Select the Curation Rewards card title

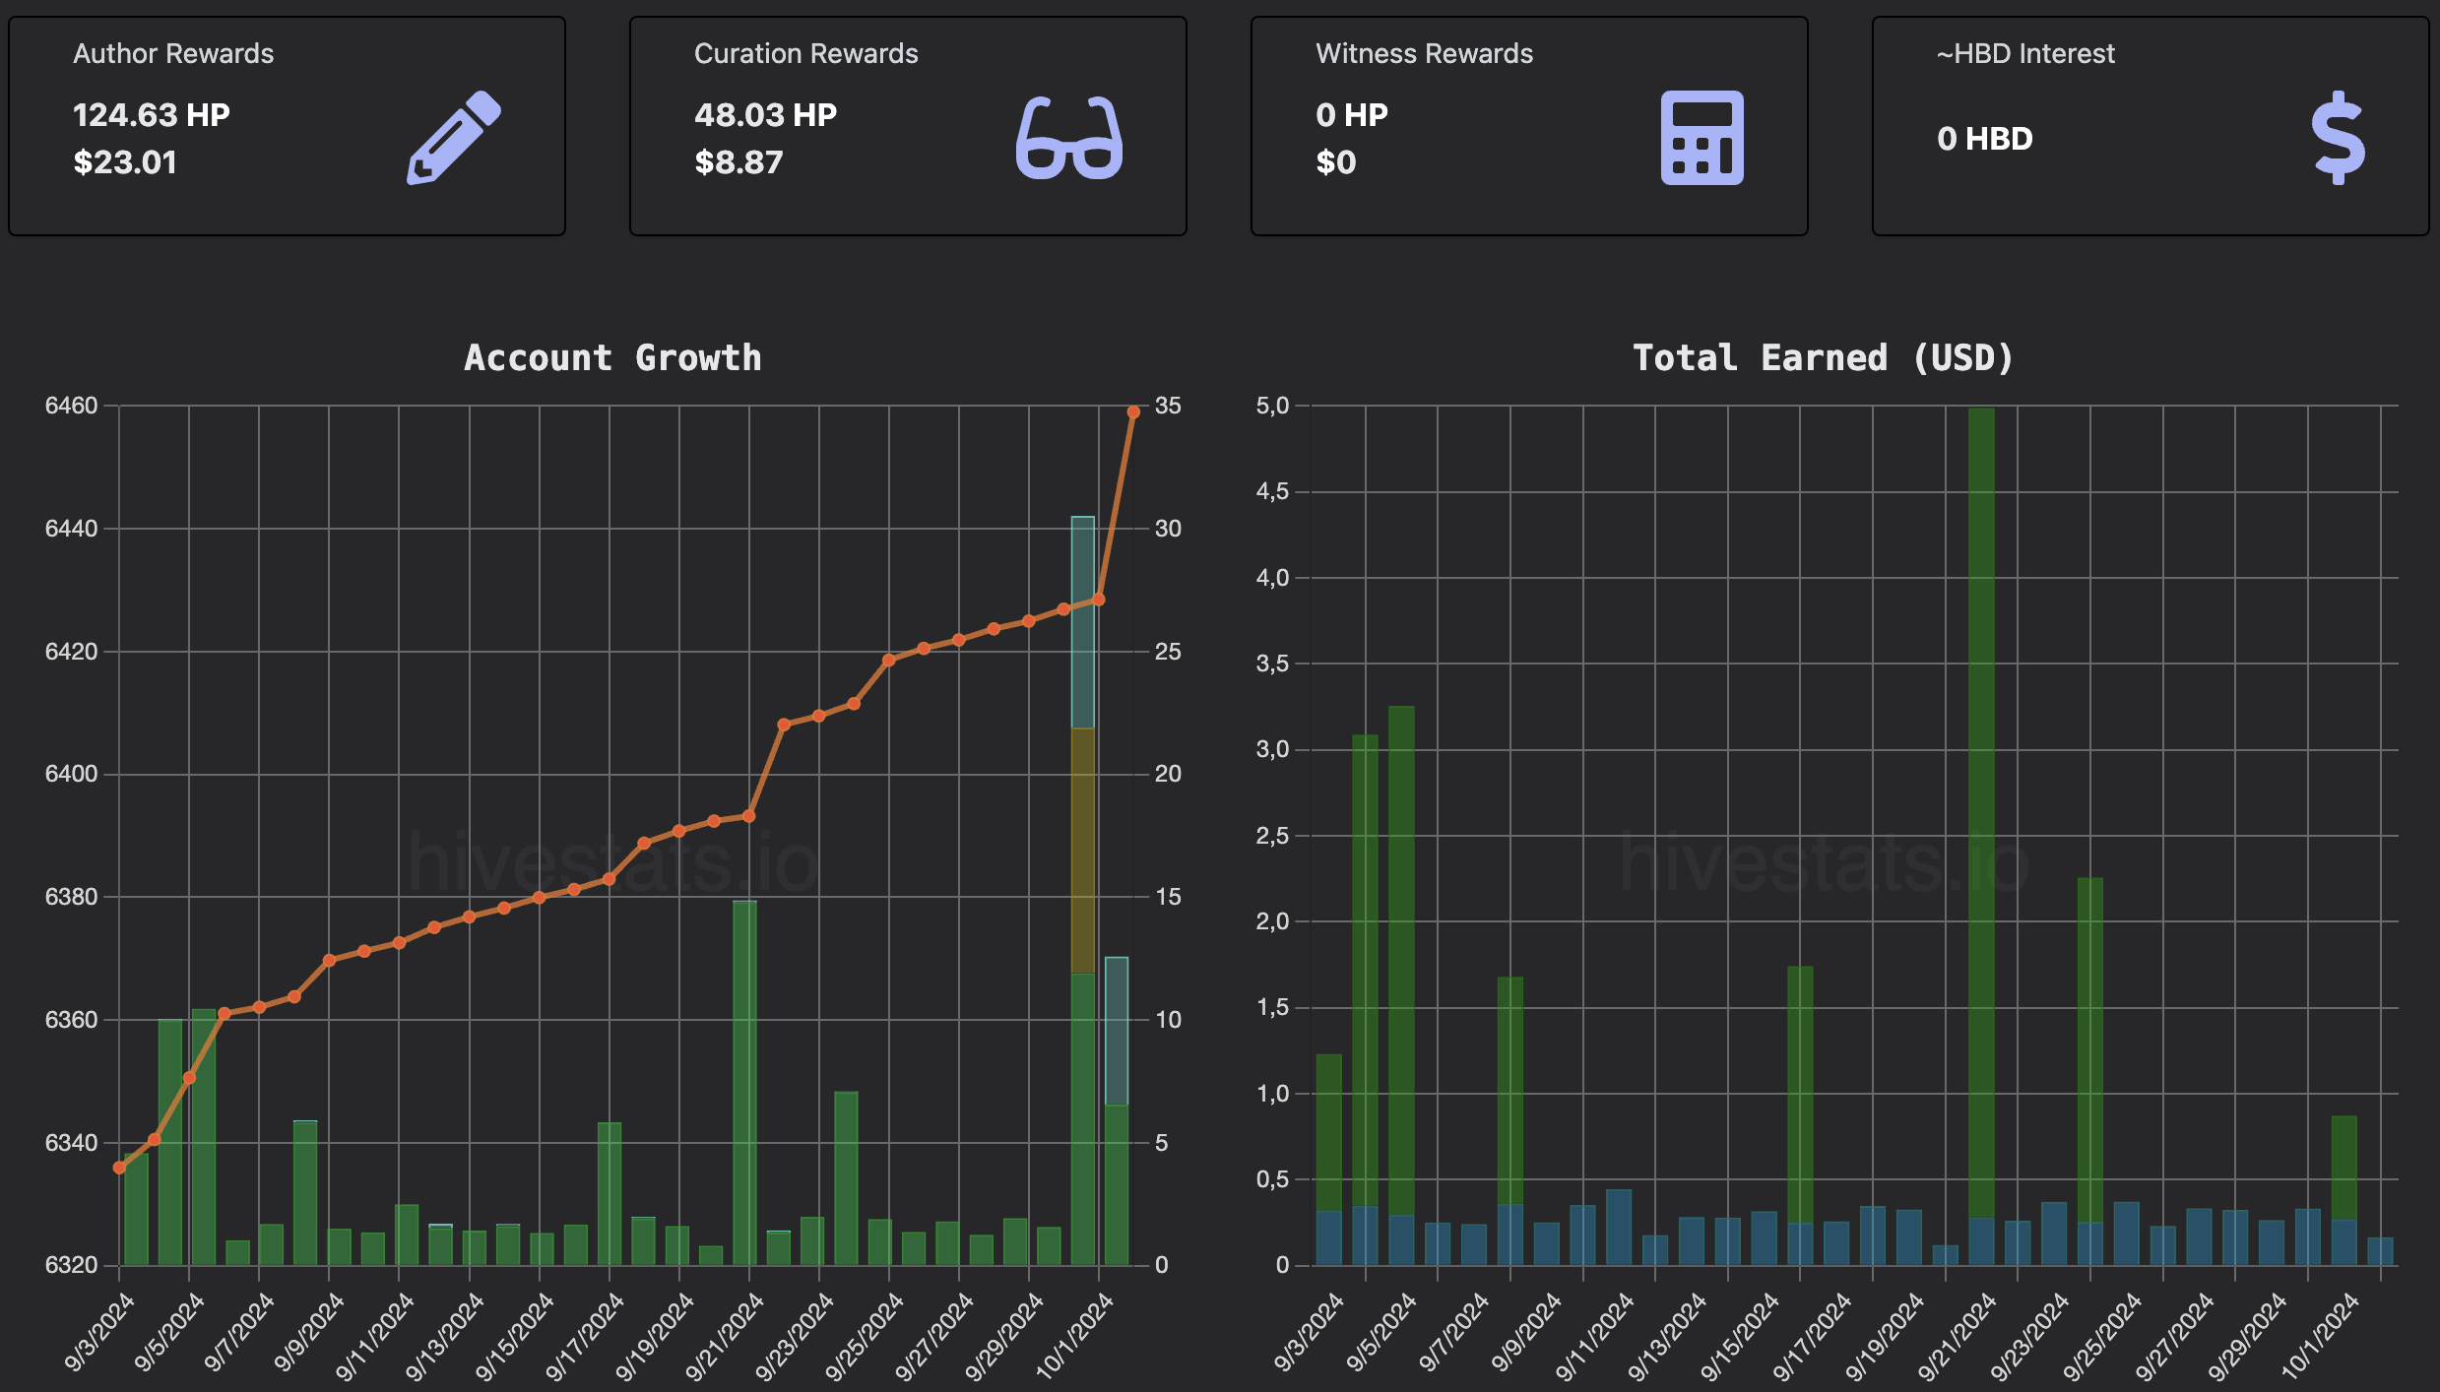tap(805, 53)
